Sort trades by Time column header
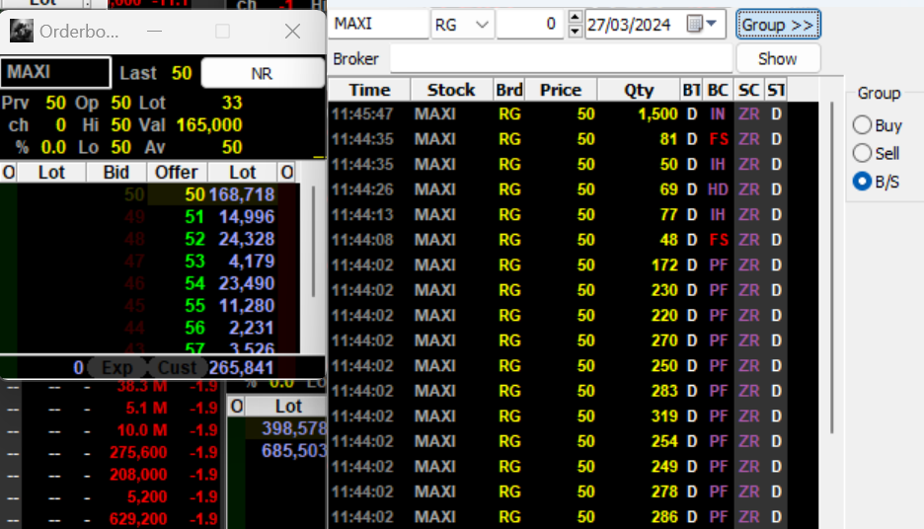This screenshot has width=924, height=529. tap(369, 90)
